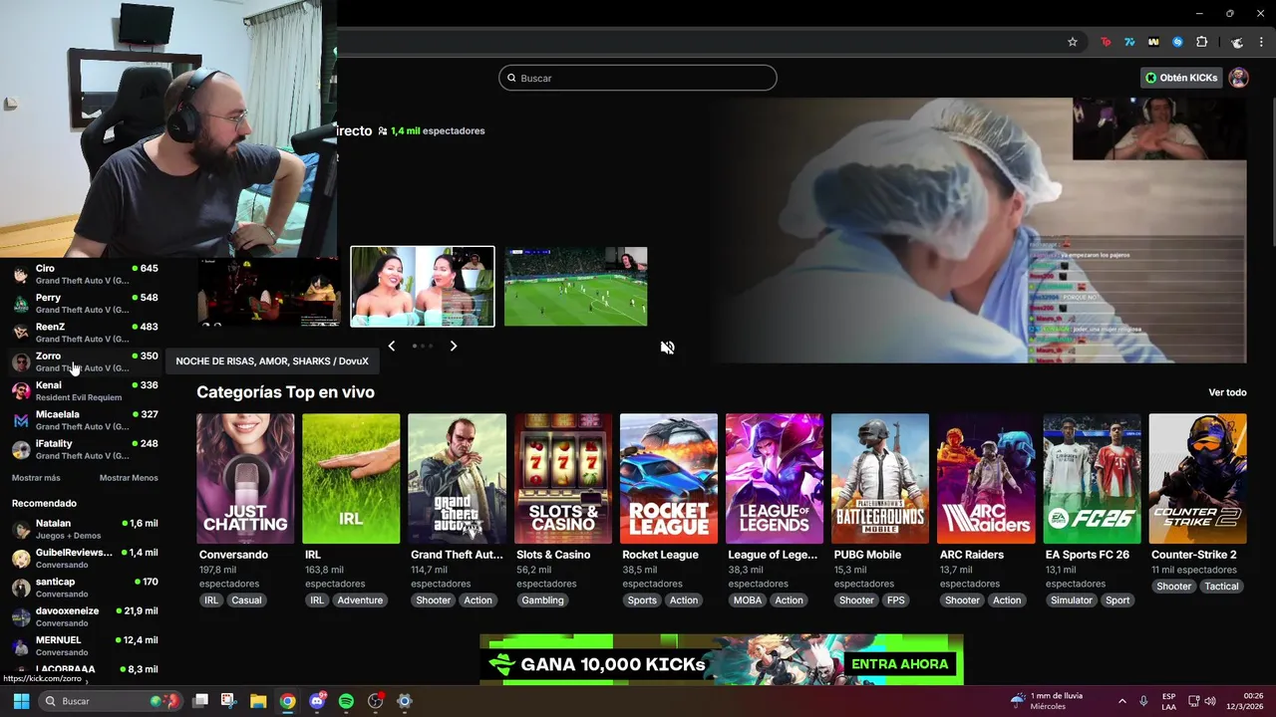Viewport: 1276px width, 717px height.
Task: Open Perry's channel in the sidebar
Action: coord(85,304)
